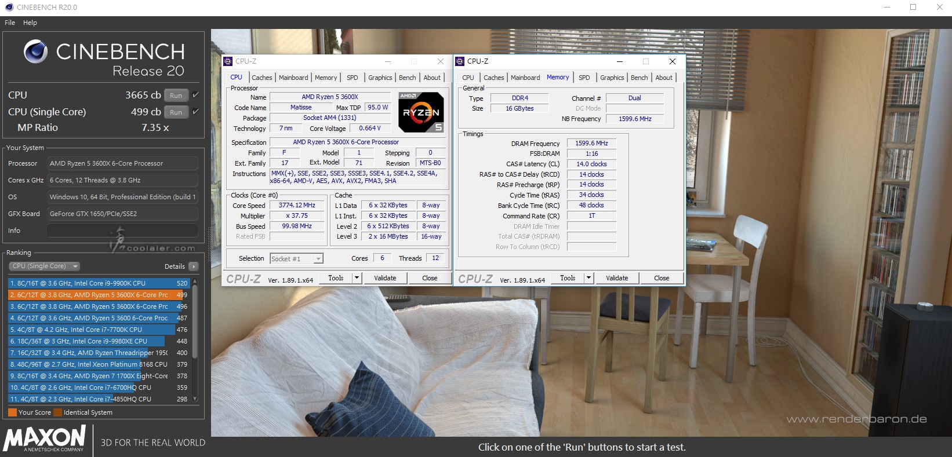Select CPU tab in left CPU-Z window
This screenshot has height=457, width=952.
point(237,77)
